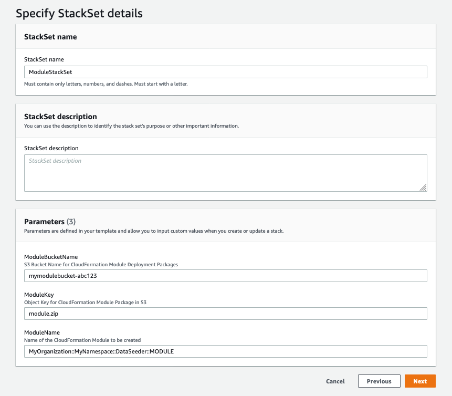452x396 pixels.
Task: Click the Next button
Action: pos(420,381)
